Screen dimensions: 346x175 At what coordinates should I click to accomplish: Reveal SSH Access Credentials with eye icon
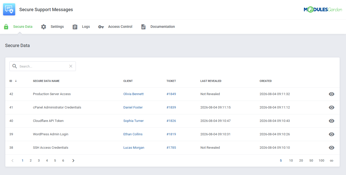[332, 148]
